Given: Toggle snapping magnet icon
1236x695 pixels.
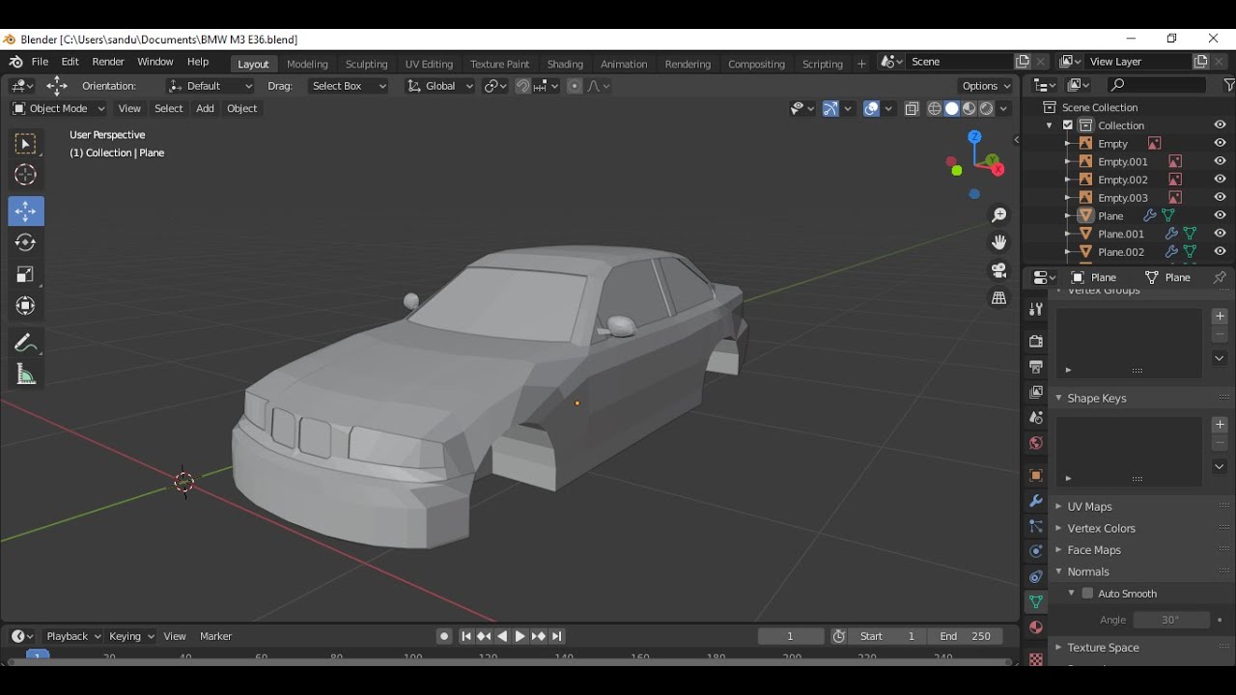Looking at the screenshot, I should (x=522, y=86).
